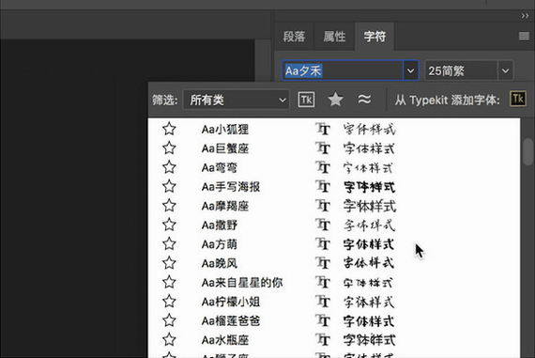Choose font Aa弯弯 from list
Image resolution: width=535 pixels, height=358 pixels.
[x=219, y=167]
